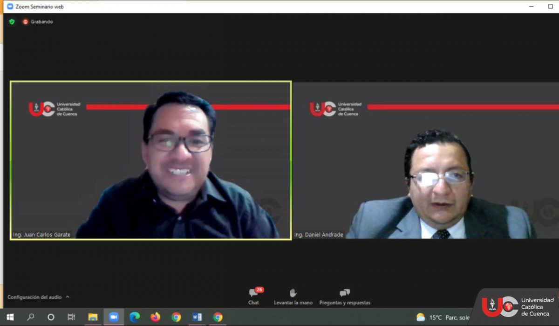This screenshot has height=326, width=559.
Task: Select Ing. Daniel Andrade's video tile
Action: [x=426, y=160]
